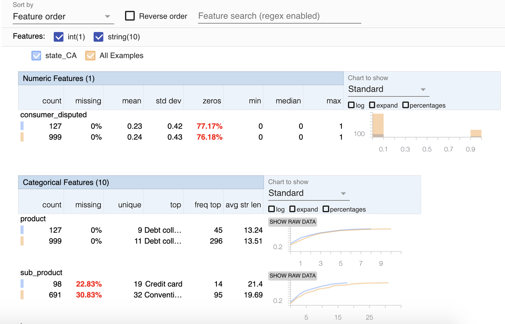Click the 30.83% missing value
The image size is (505, 324).
[89, 295]
